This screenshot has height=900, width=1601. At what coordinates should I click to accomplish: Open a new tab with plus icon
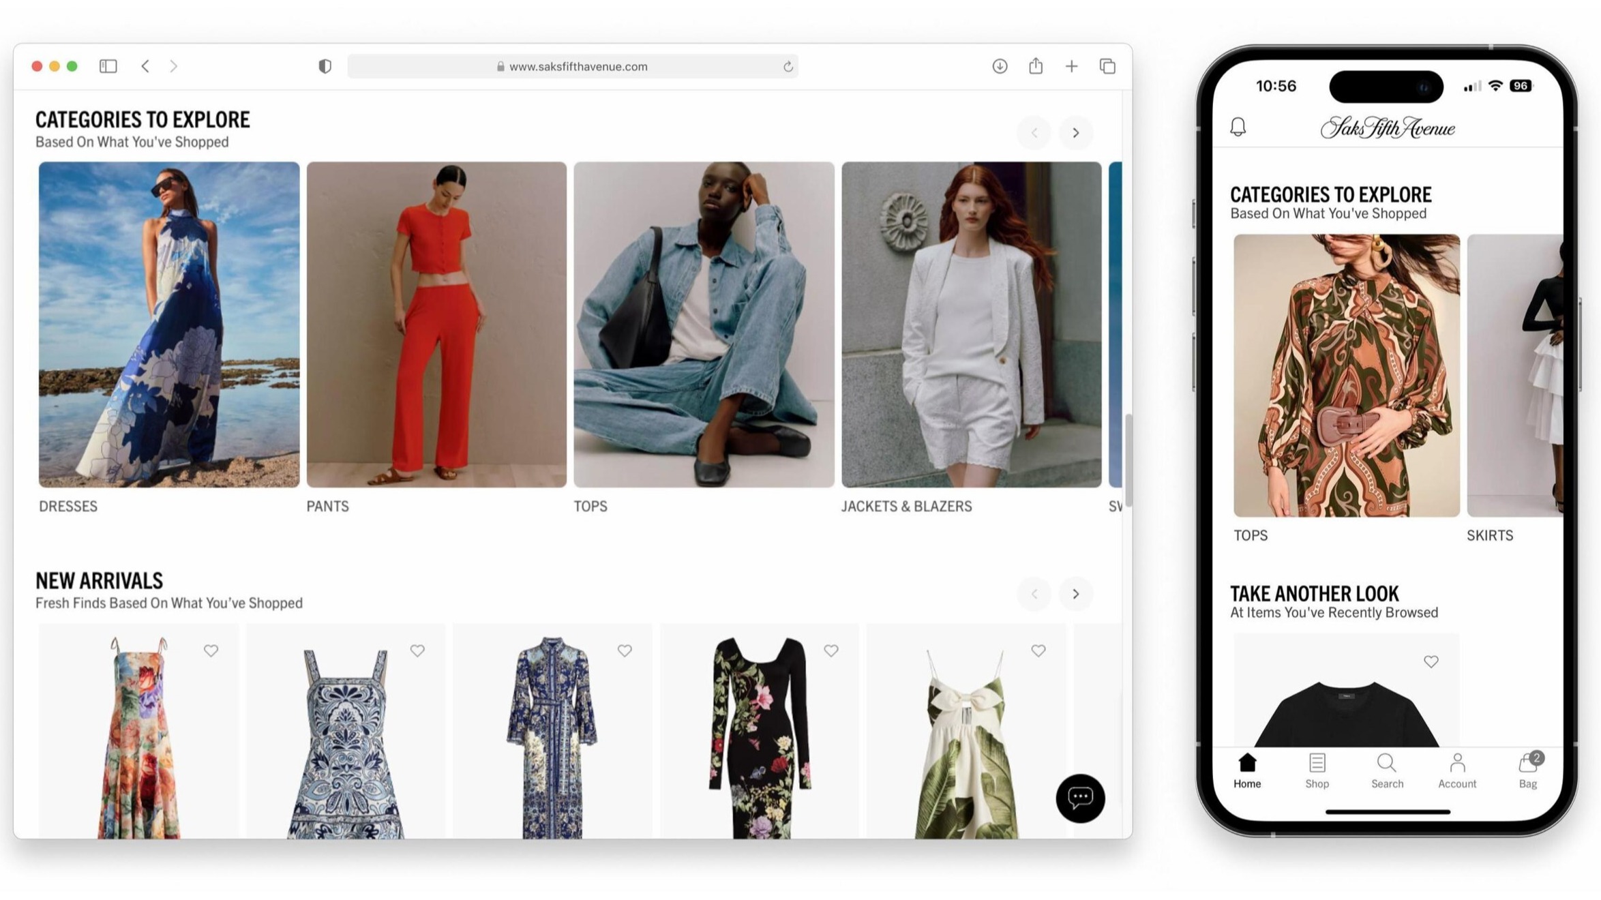pos(1071,66)
